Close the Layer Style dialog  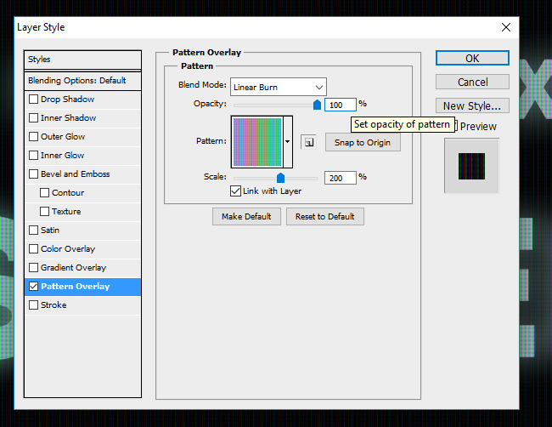pos(506,27)
